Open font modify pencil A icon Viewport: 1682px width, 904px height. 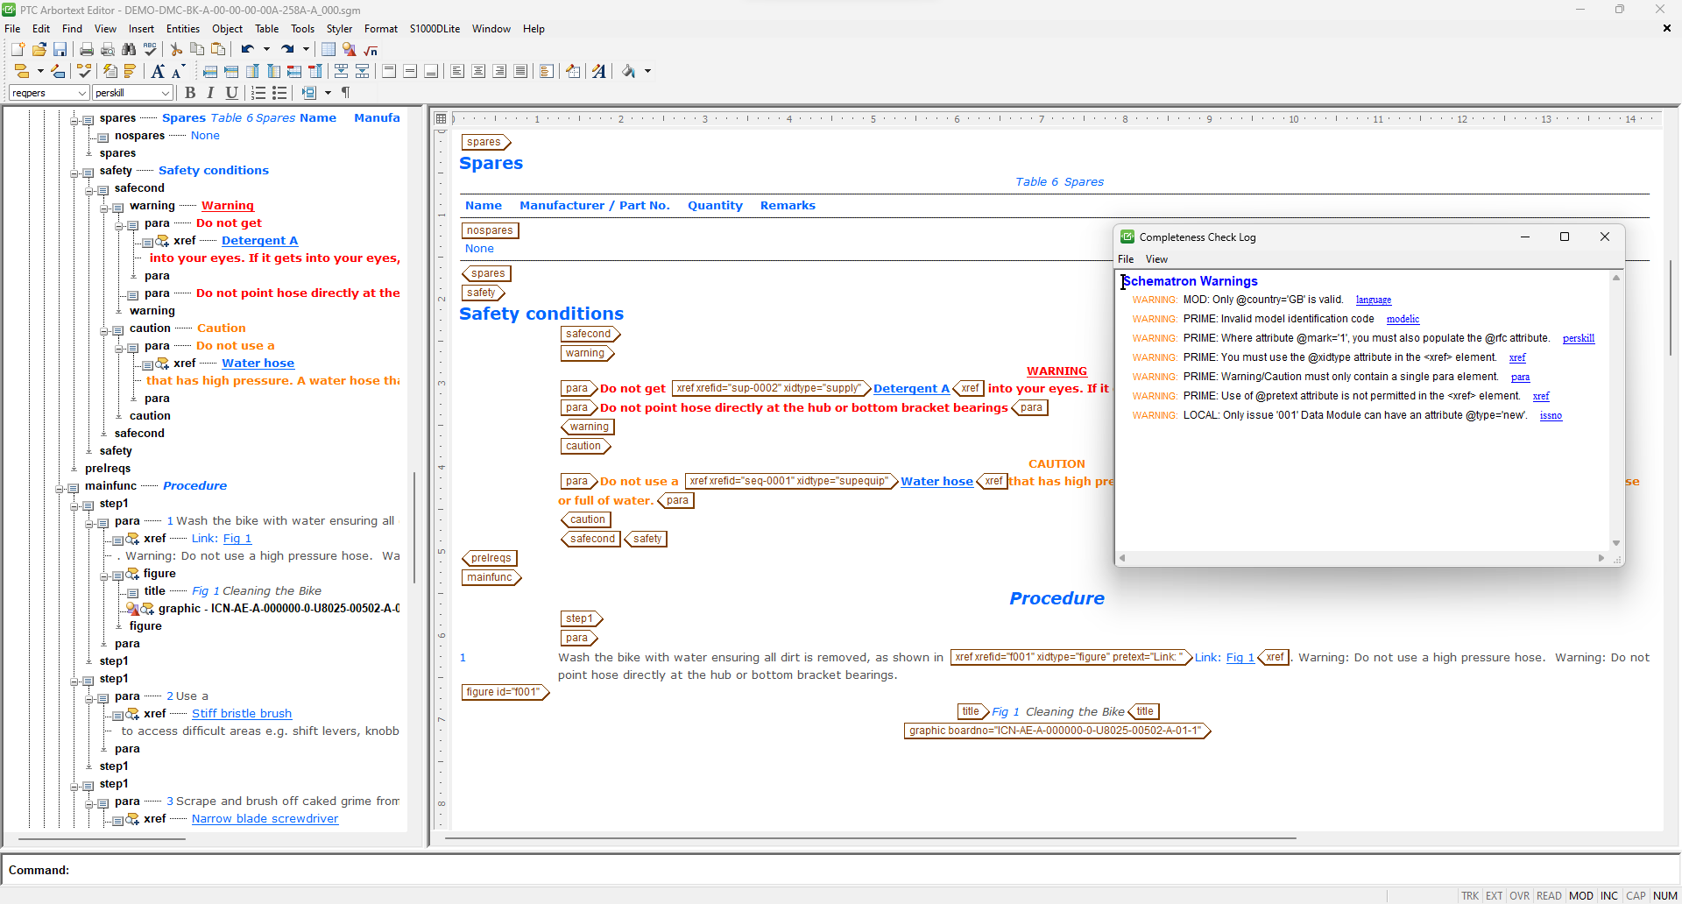coord(599,71)
